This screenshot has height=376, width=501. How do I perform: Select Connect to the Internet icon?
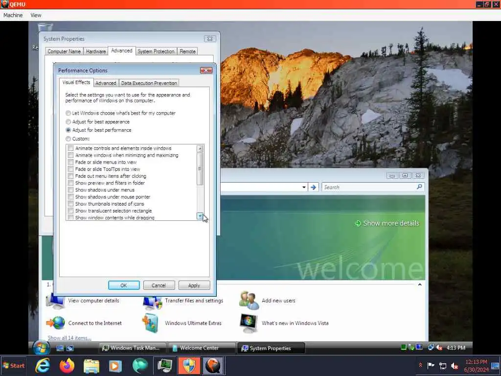(x=56, y=323)
